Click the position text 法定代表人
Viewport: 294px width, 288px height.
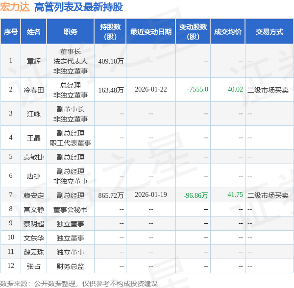(70, 61)
